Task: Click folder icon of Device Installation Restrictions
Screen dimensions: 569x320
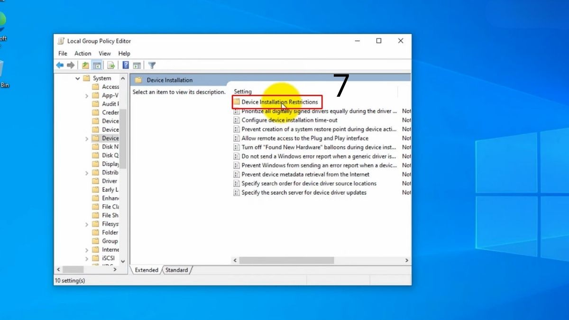Action: point(237,102)
